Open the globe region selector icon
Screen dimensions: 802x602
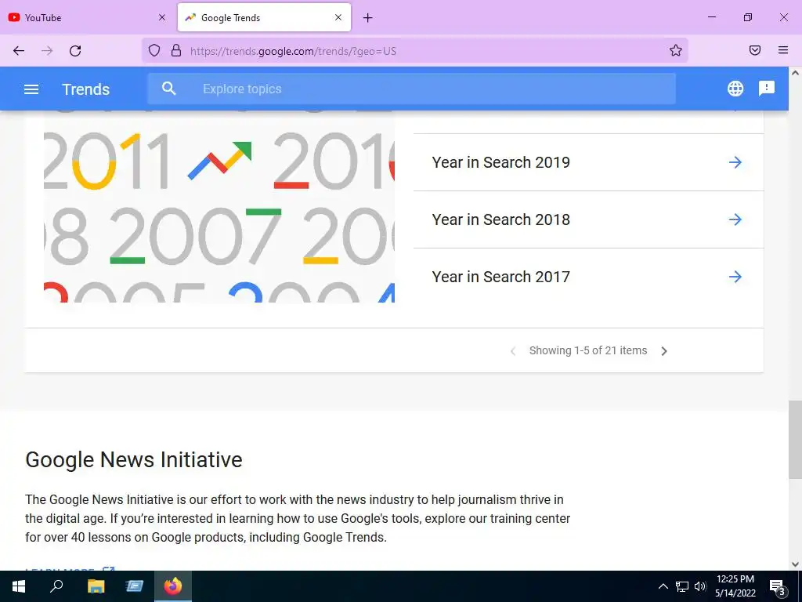(x=735, y=89)
